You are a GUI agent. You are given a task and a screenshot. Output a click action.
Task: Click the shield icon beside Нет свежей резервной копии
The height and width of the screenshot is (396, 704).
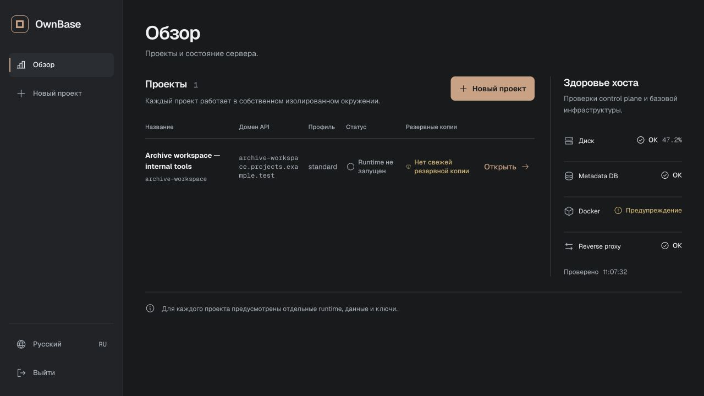(x=408, y=167)
